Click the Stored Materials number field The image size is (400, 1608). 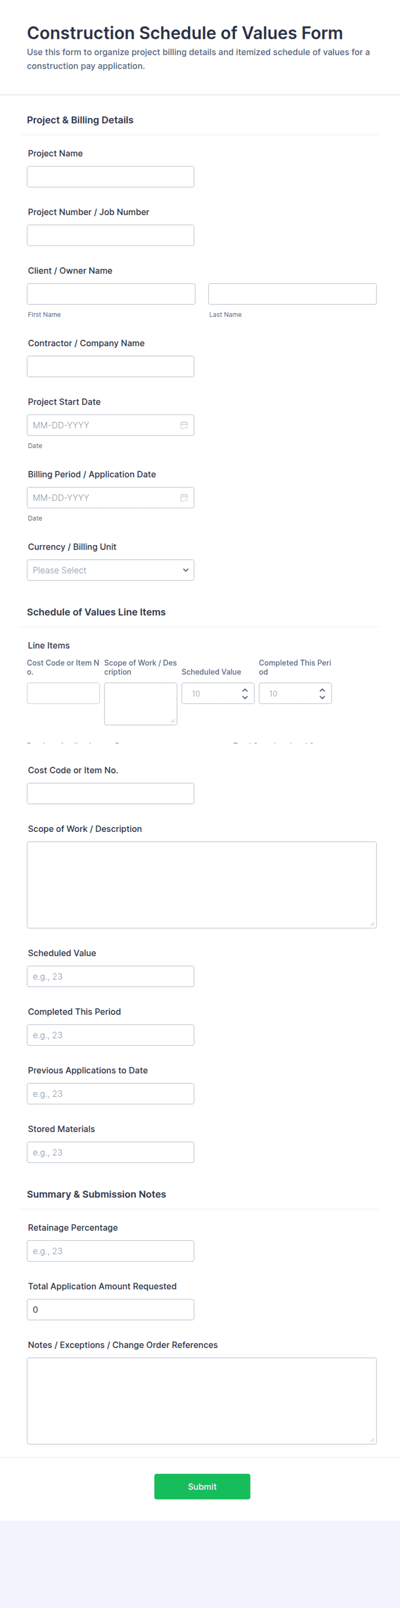pos(111,1152)
